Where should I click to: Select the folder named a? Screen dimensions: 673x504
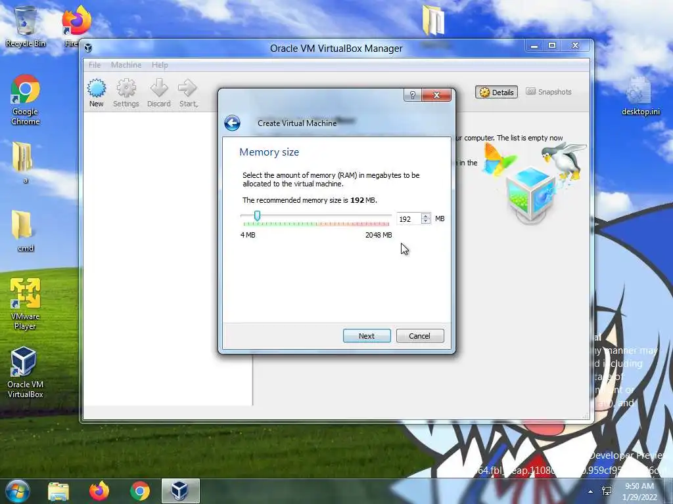click(22, 163)
